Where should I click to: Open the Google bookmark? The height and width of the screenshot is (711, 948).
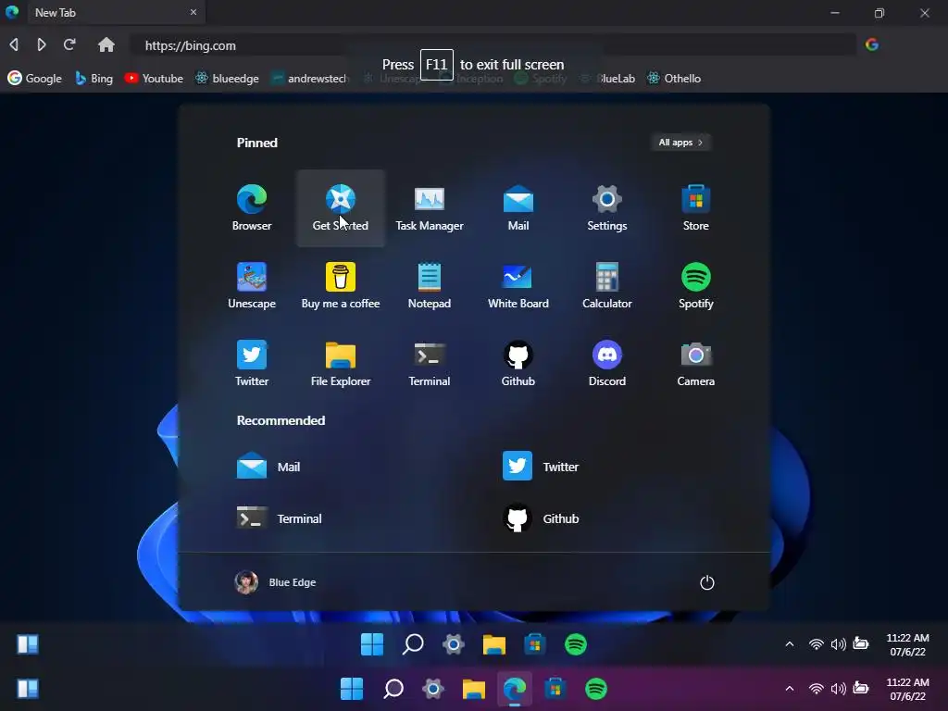[34, 78]
